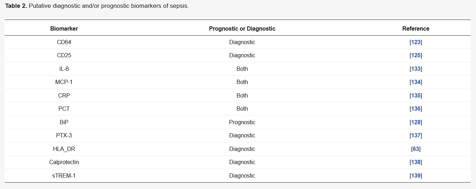Click the sTREM-1 biomarker cell
This screenshot has width=476, height=189.
[x=64, y=175]
